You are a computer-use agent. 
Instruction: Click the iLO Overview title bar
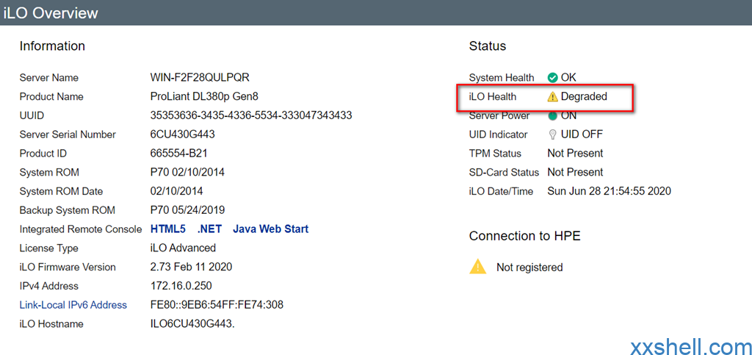click(x=376, y=12)
